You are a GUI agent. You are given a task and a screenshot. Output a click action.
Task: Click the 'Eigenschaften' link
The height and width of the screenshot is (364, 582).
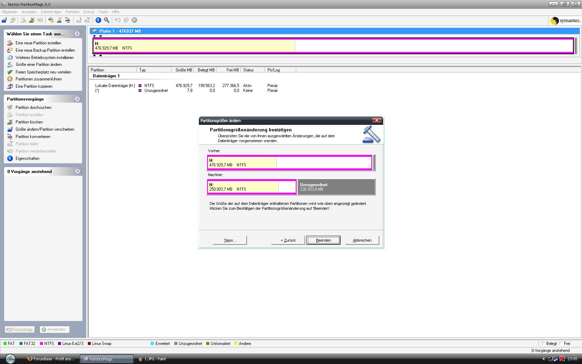point(27,158)
